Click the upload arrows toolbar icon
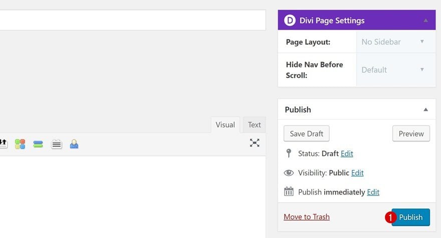This screenshot has height=238, width=441. pos(4,143)
